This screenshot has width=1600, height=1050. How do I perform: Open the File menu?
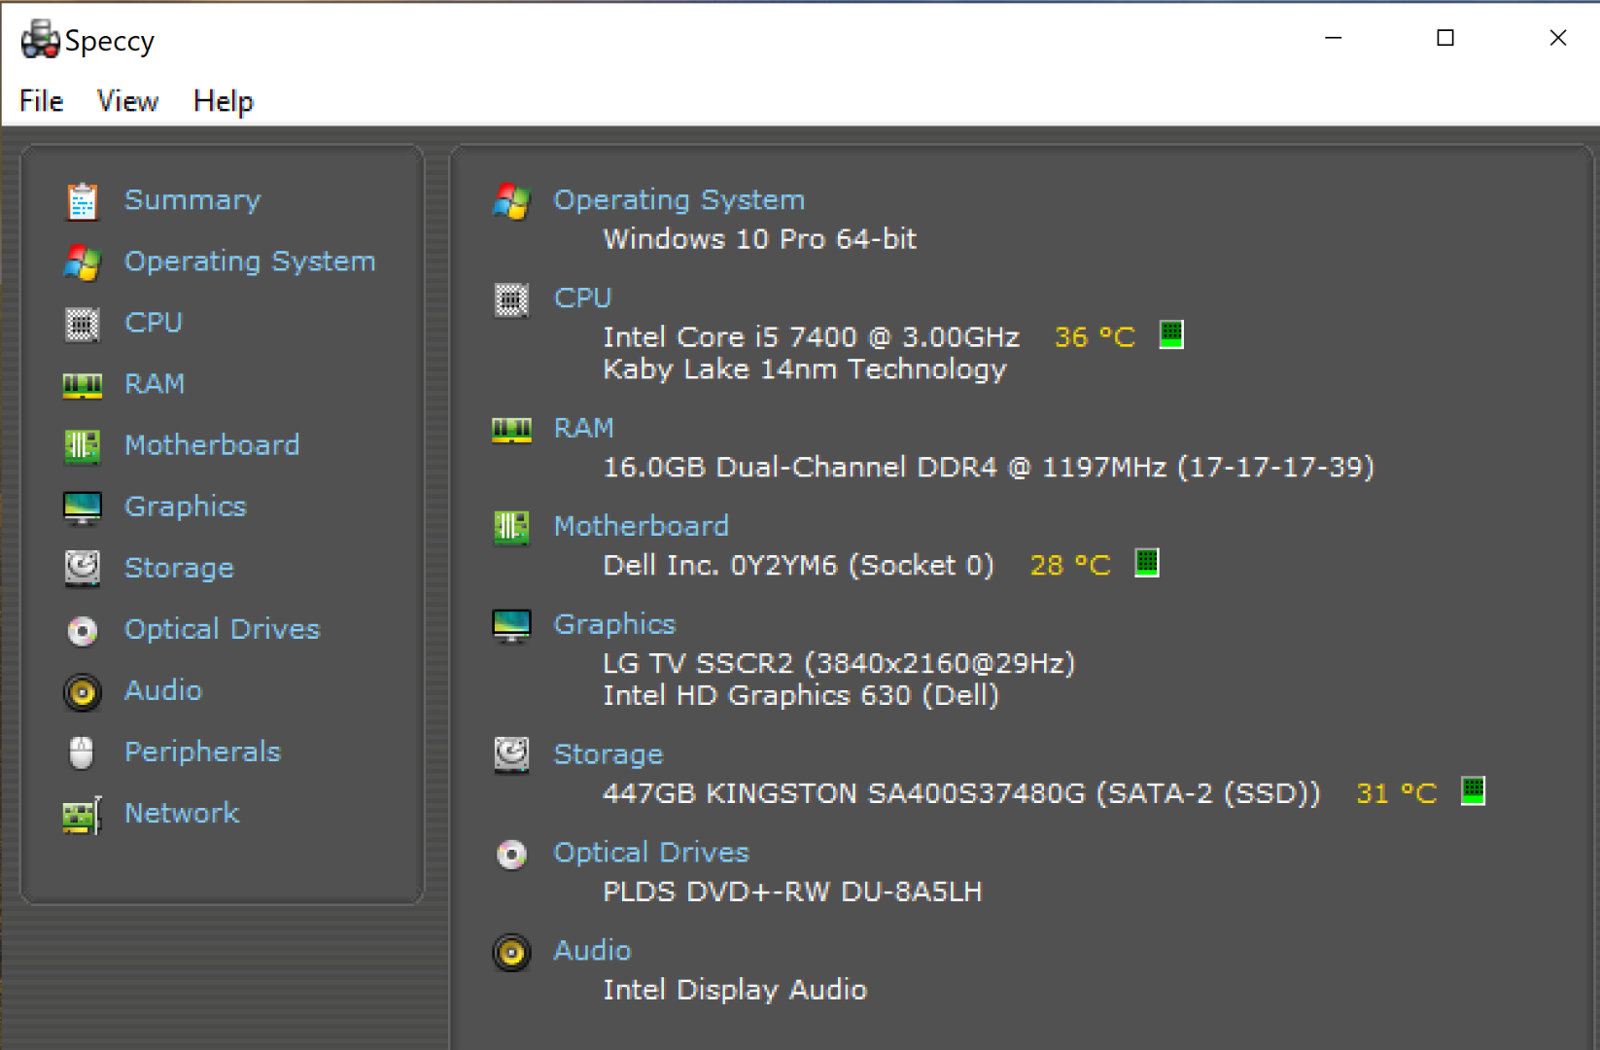(x=41, y=101)
